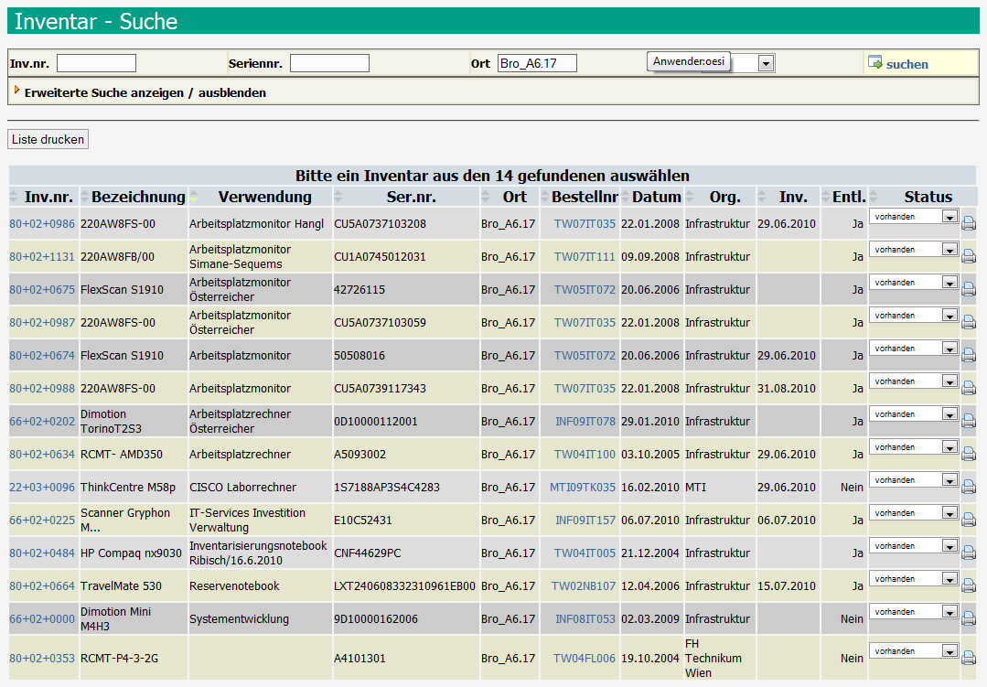Click printer icon for HP Compaq nx9030 row

click(968, 553)
